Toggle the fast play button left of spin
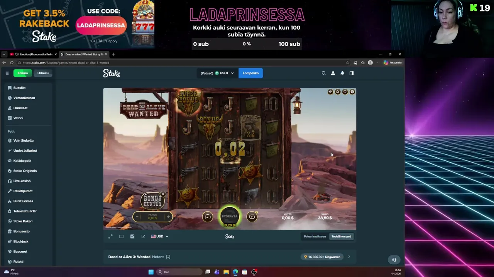The image size is (494, 277). (x=208, y=217)
